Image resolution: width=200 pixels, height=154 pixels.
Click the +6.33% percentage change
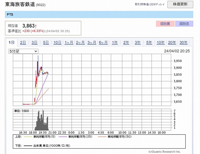tap(38, 31)
